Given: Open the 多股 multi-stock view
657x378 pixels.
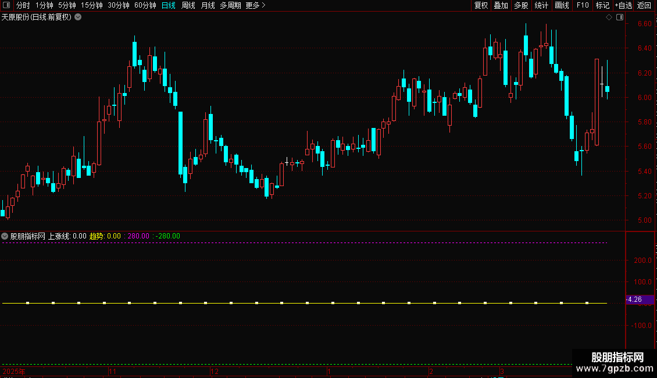Looking at the screenshot, I should click(521, 5).
